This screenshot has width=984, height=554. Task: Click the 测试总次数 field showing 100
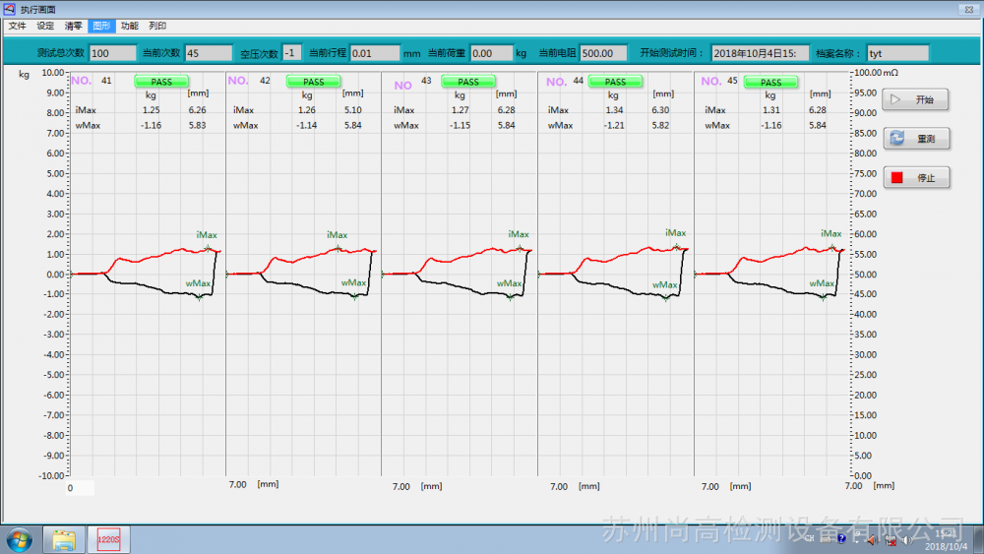pyautogui.click(x=112, y=53)
